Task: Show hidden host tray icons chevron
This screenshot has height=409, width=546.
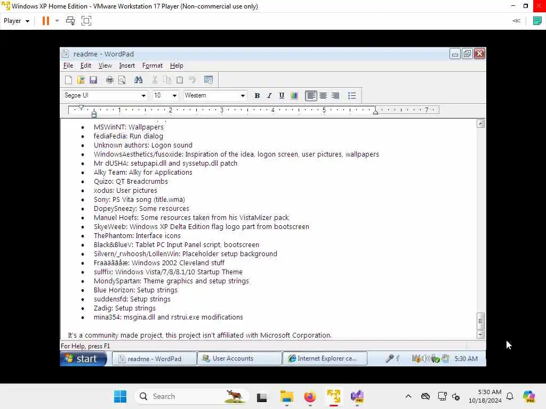Action: pos(408,396)
